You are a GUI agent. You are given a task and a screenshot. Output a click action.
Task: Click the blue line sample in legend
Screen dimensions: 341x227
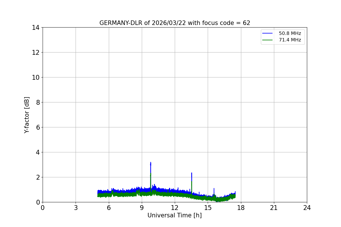267,33
